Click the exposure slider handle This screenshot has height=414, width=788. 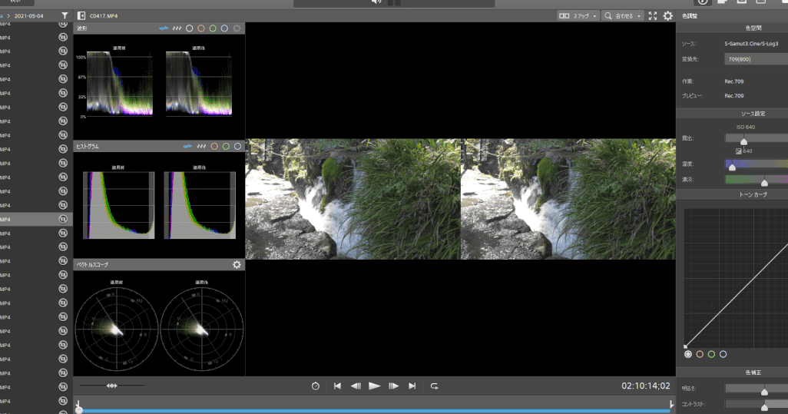point(743,139)
